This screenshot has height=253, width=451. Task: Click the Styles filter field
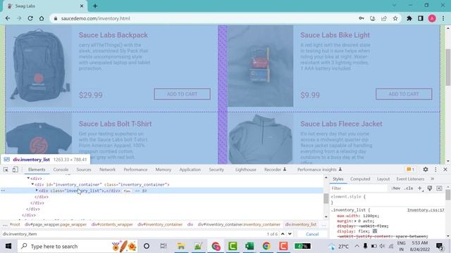coord(359,188)
